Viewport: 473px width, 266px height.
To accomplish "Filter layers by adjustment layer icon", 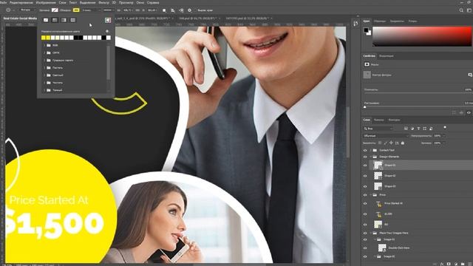I will coord(412,129).
